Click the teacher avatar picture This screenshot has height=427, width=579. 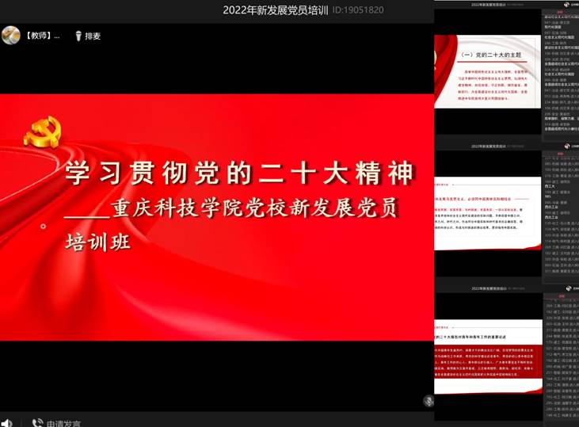[11, 36]
